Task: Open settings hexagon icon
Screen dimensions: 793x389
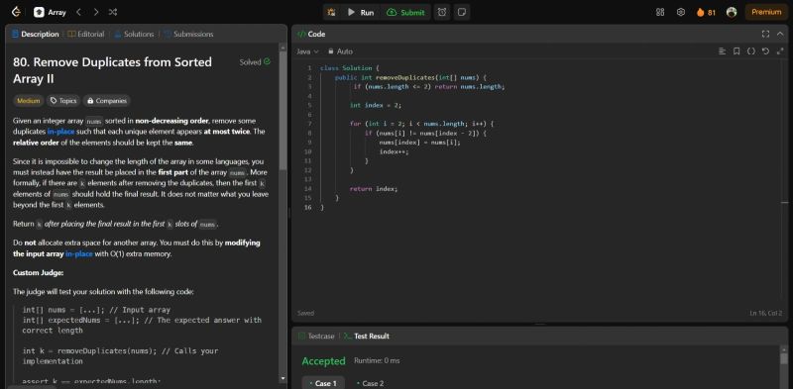Action: [x=681, y=12]
